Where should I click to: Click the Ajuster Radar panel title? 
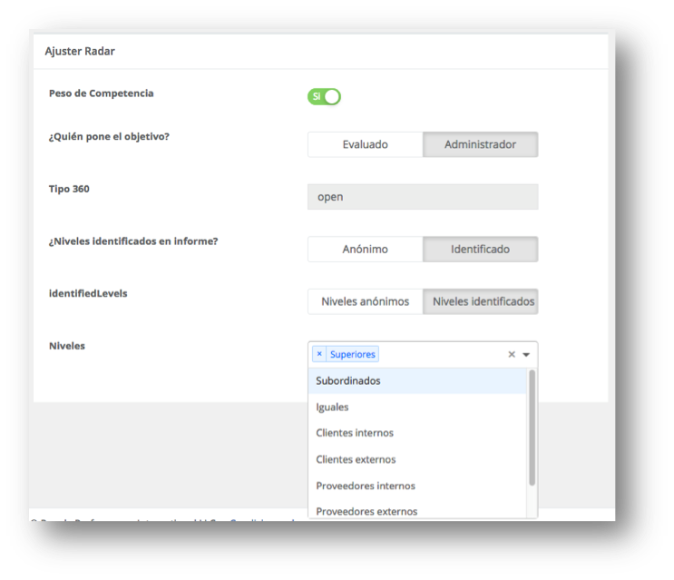click(80, 51)
